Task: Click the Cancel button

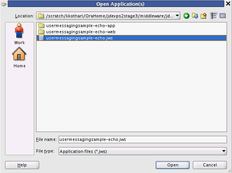Action: 209,165
